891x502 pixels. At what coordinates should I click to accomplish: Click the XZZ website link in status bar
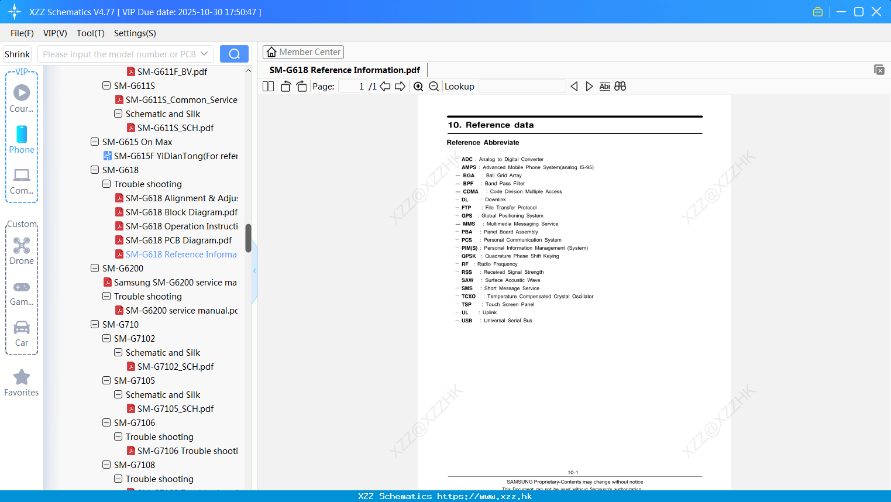coord(484,496)
